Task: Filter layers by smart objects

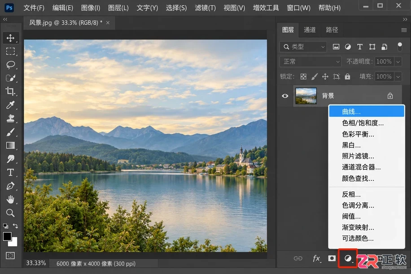Action: (x=384, y=47)
